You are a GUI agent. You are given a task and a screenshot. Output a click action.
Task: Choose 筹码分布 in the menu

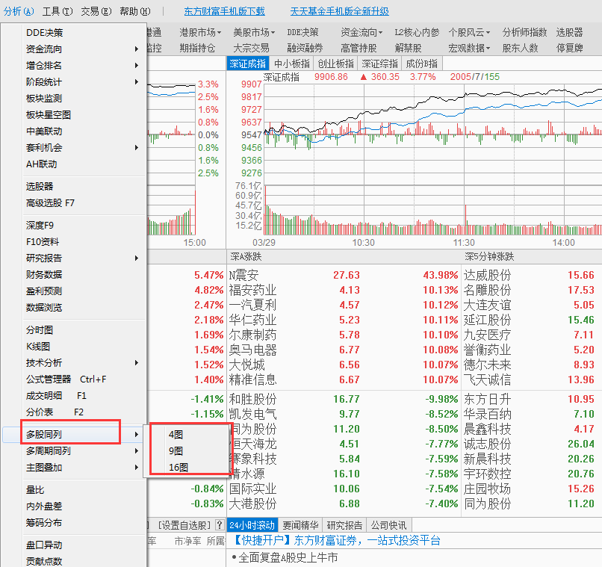pos(44,522)
